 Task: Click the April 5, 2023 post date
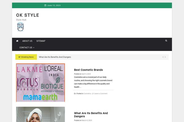coord(86,74)
